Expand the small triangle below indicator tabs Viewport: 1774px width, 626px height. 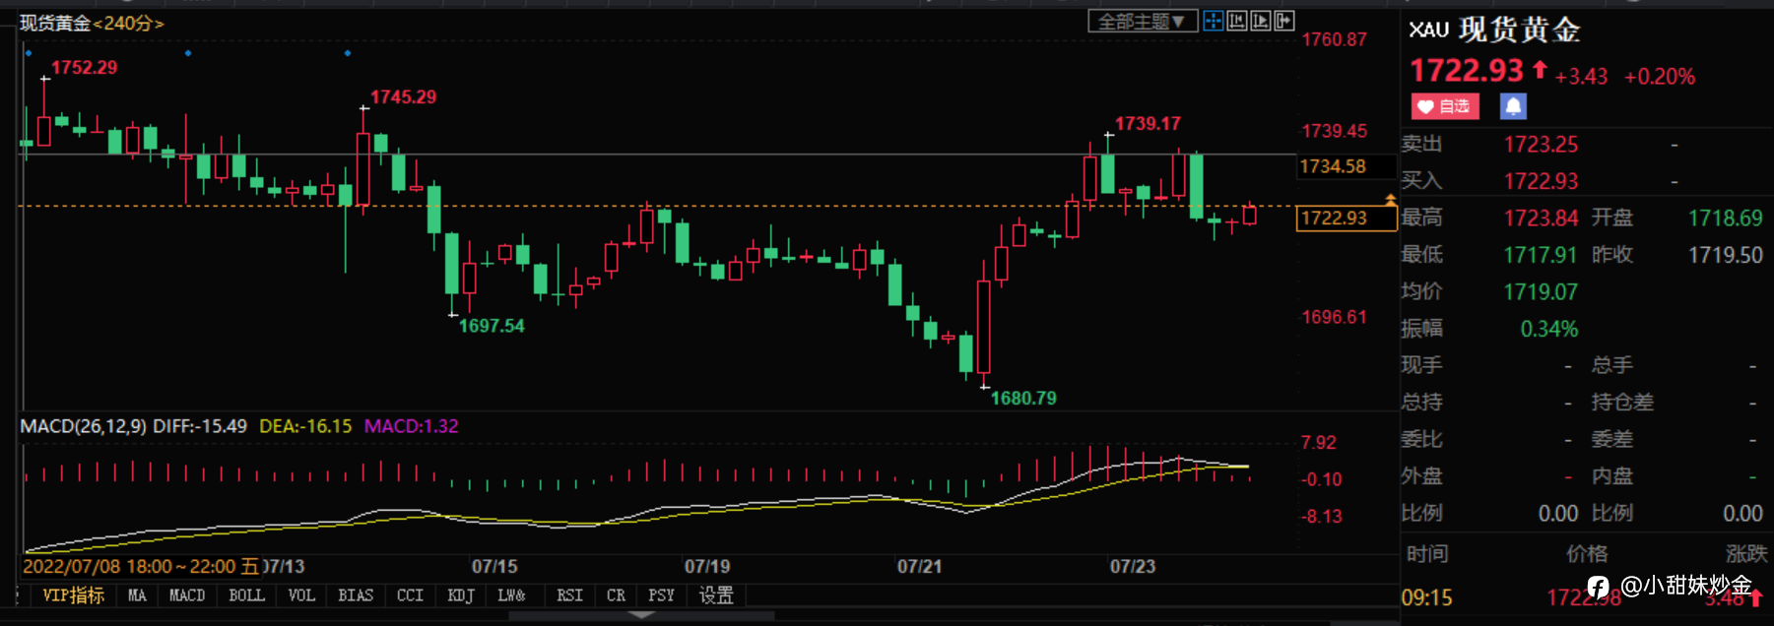pyautogui.click(x=641, y=615)
